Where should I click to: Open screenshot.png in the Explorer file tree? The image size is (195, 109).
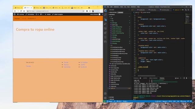(115, 84)
